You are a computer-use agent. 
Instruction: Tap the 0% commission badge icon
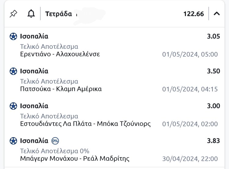click(55, 141)
